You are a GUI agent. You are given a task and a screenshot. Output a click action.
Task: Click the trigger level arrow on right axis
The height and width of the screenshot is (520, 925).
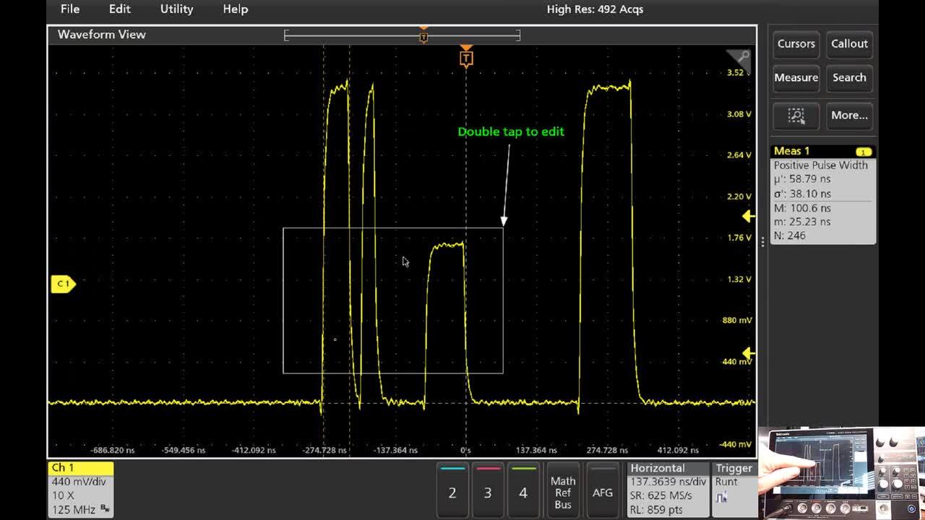click(x=747, y=214)
